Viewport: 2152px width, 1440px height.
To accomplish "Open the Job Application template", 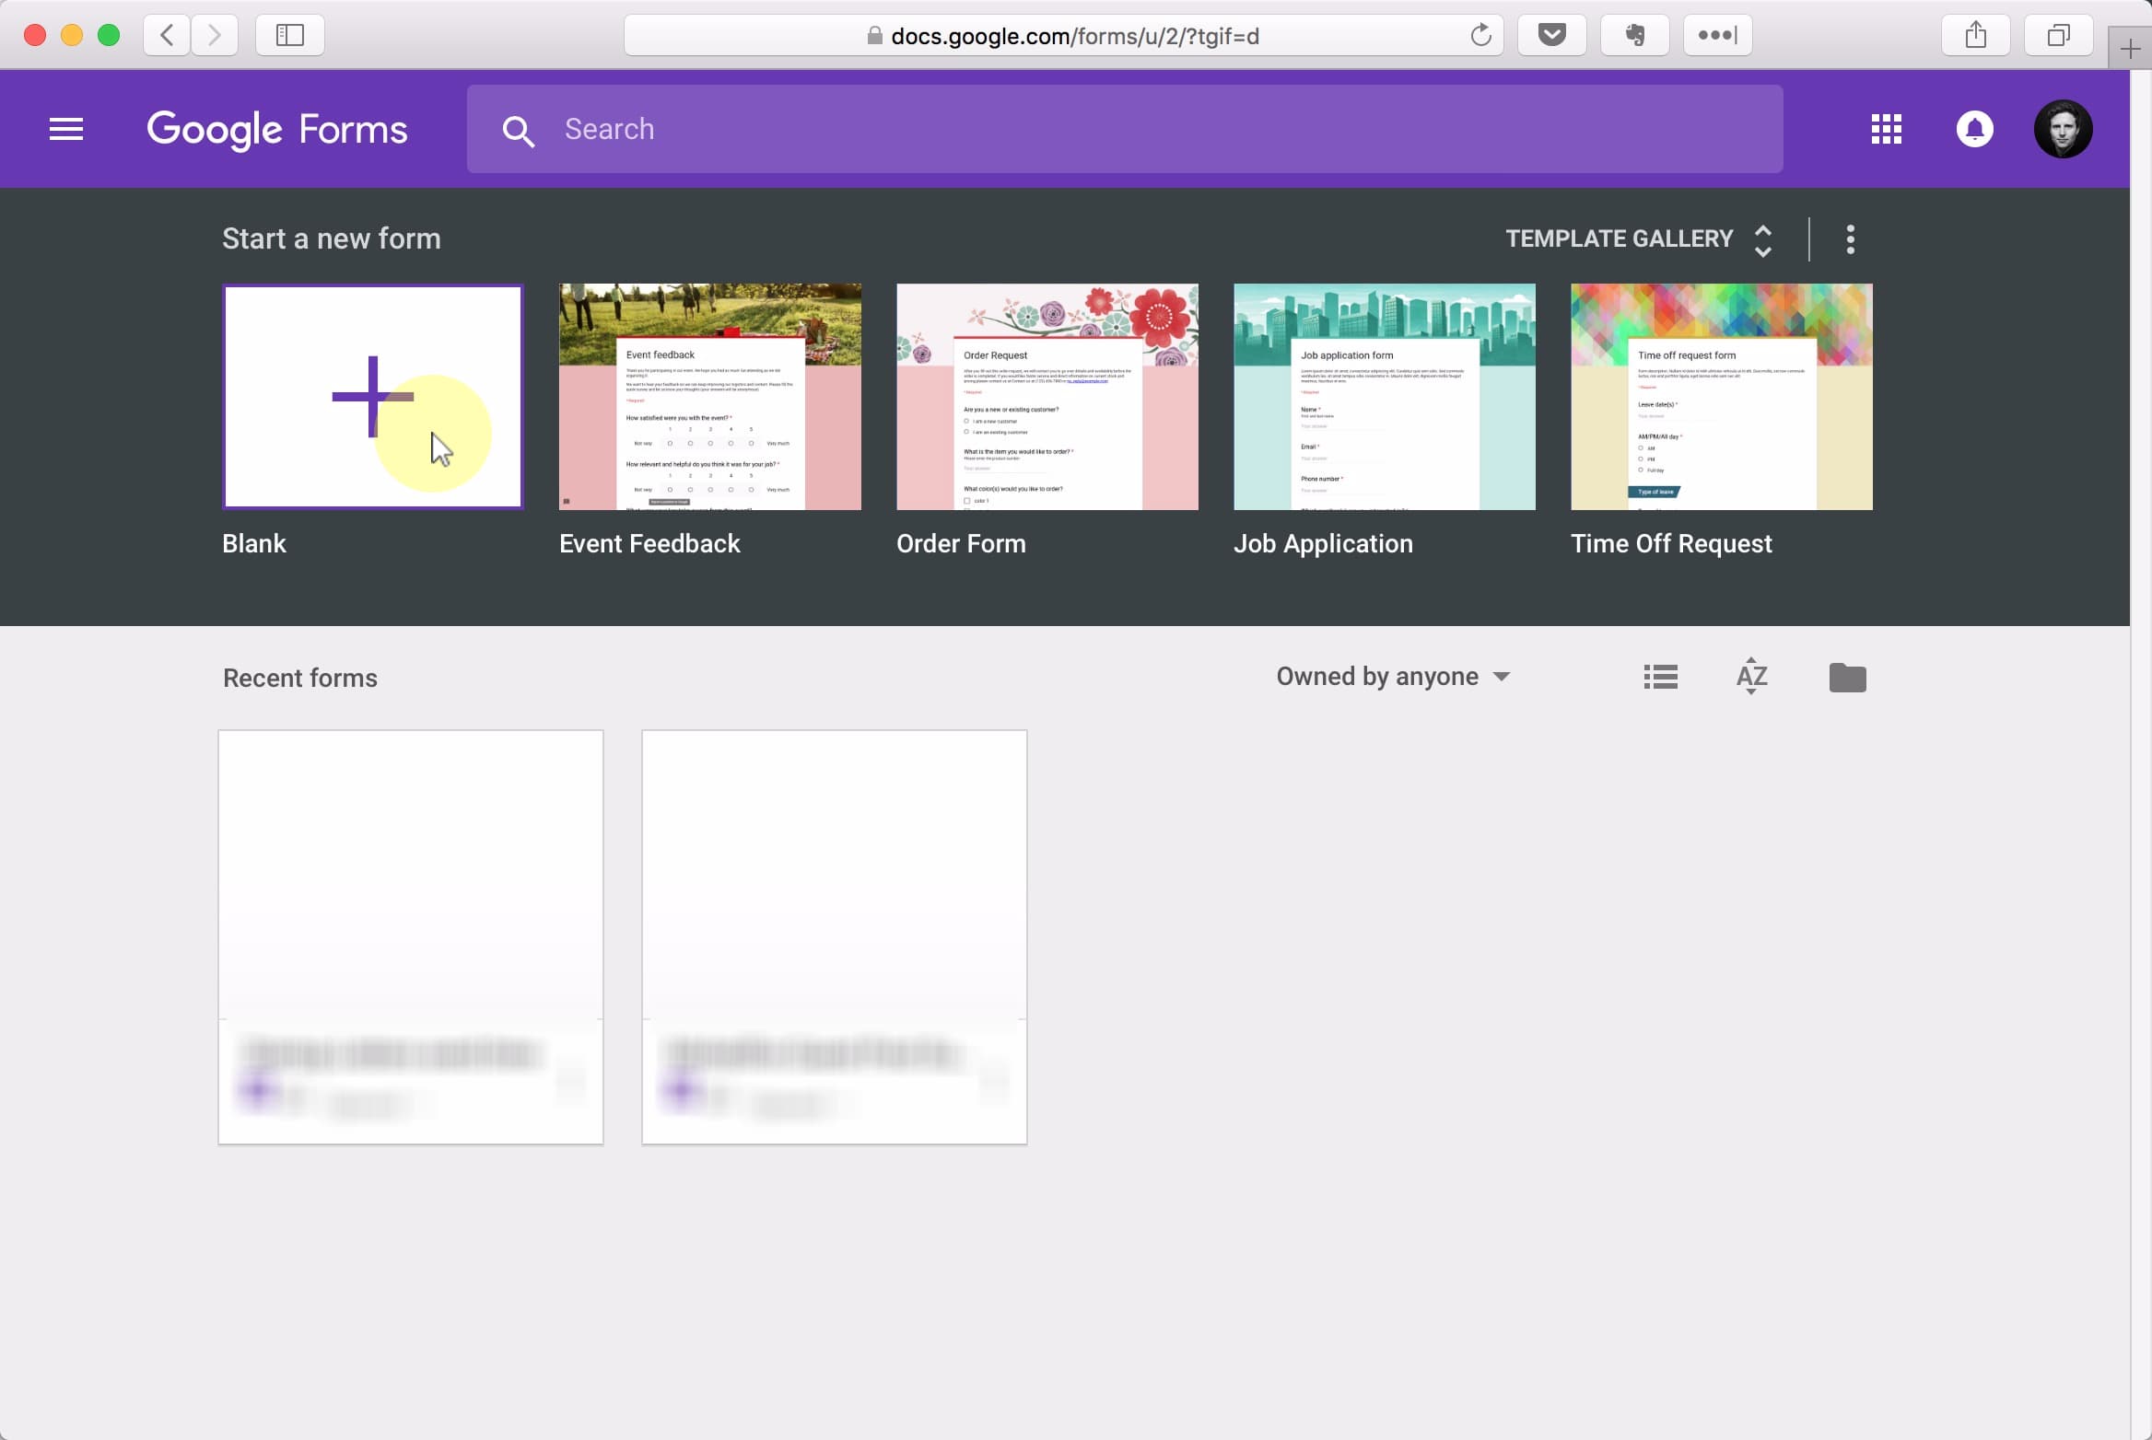I will click(x=1384, y=397).
